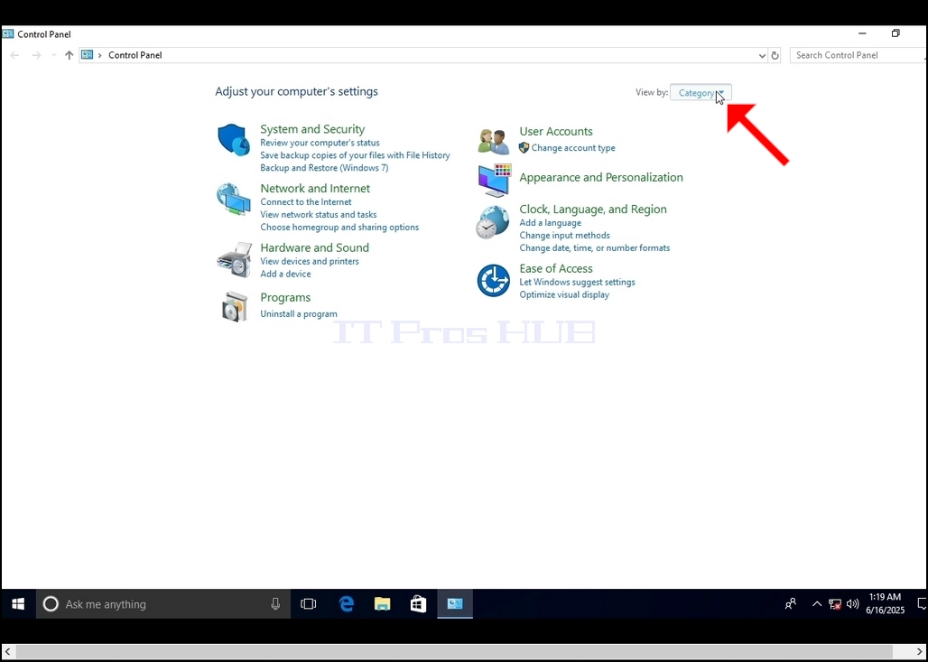Open the Programs disc box icon
Image resolution: width=928 pixels, height=662 pixels.
click(235, 306)
